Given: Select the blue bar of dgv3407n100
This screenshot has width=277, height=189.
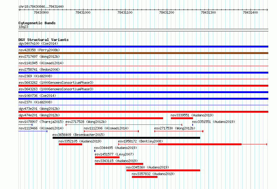Looking at the screenshot, I should tap(143, 47).
